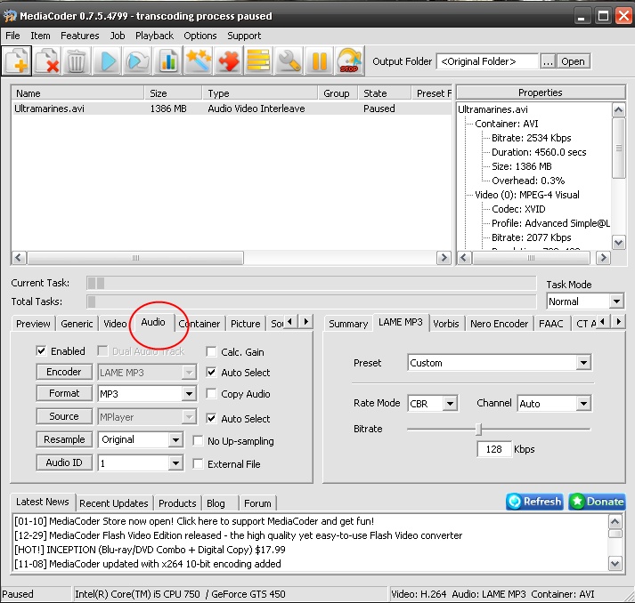Switch to the Video tab
635x603 pixels.
115,324
